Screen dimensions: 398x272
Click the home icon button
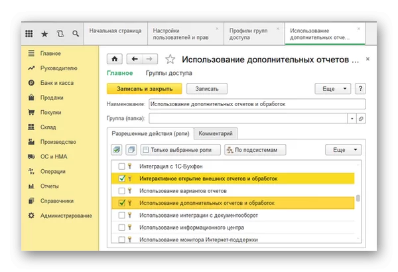click(115, 58)
